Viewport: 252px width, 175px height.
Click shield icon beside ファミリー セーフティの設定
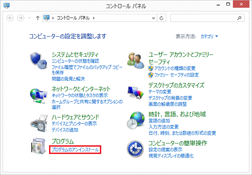151,75
